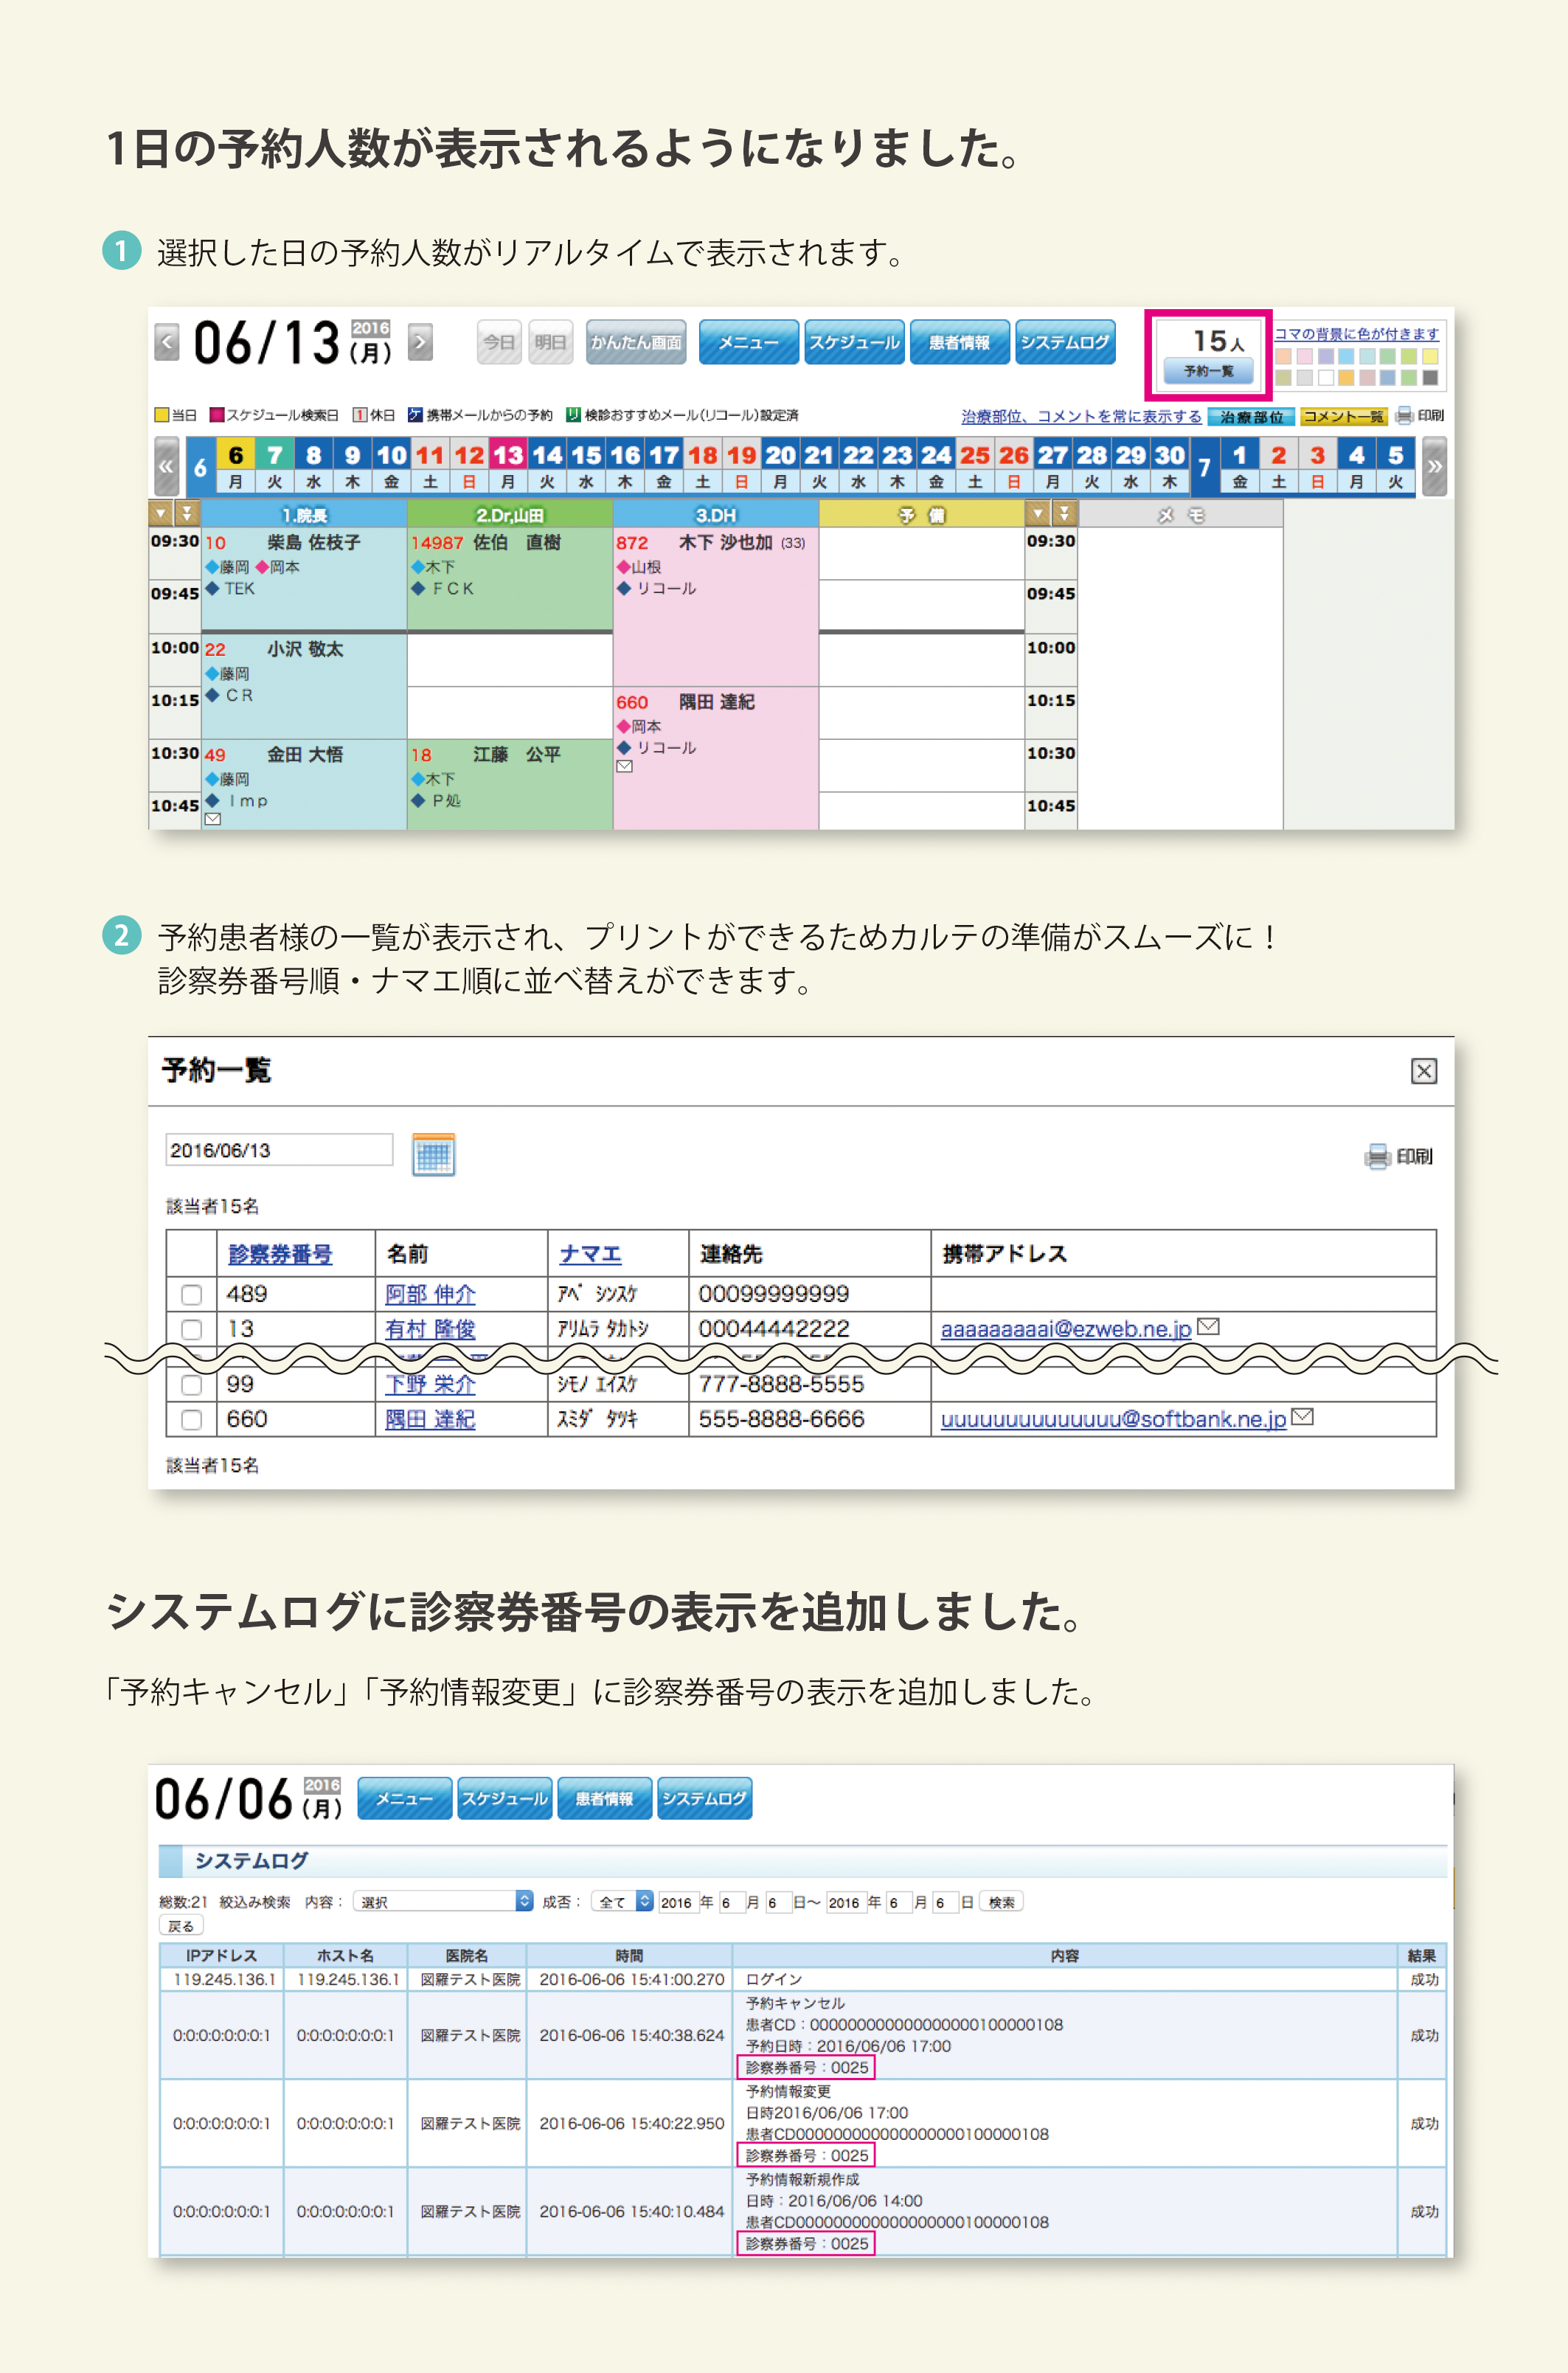
Task: Sort the list by the 診察券番号 link
Action: click(x=280, y=1254)
